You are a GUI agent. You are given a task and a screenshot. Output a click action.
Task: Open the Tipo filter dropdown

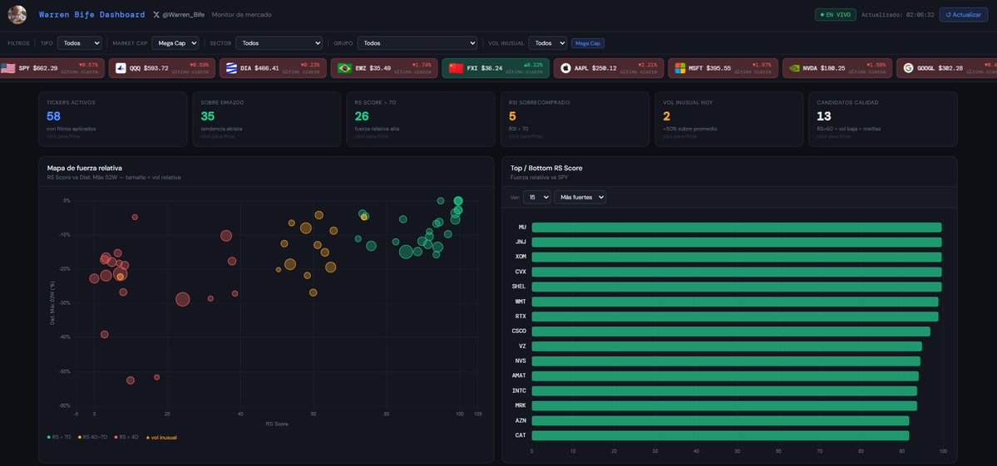[x=80, y=43]
